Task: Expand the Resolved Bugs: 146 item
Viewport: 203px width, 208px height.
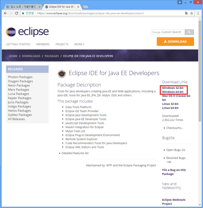Action: 175,160
